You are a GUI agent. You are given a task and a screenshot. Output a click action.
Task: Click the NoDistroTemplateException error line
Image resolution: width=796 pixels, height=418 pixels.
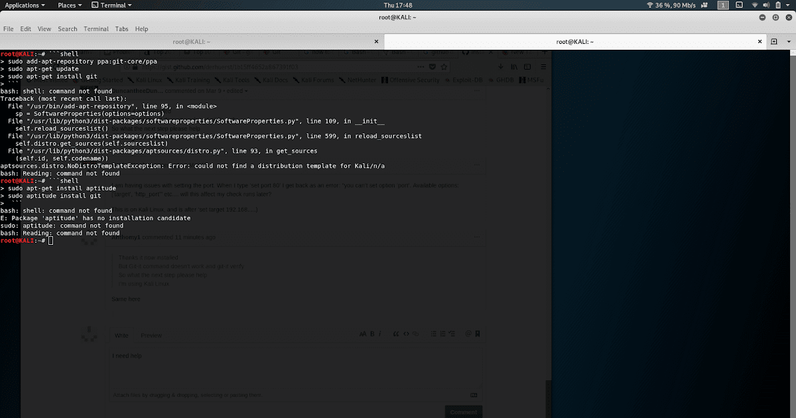pyautogui.click(x=192, y=165)
